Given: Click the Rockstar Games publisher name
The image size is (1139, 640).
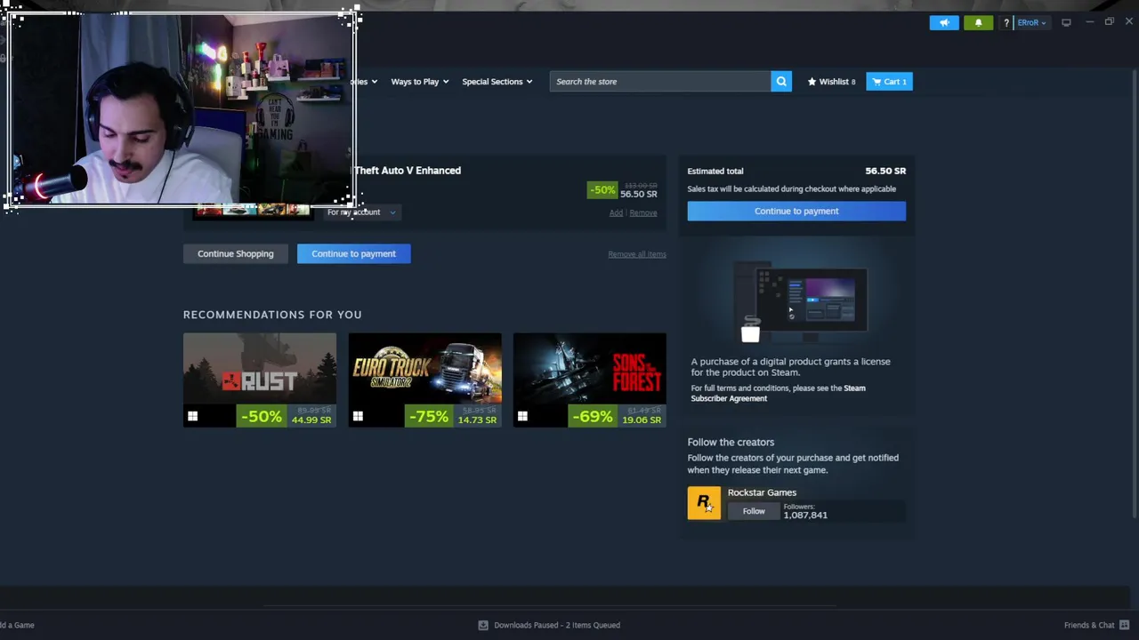Looking at the screenshot, I should click(x=762, y=492).
